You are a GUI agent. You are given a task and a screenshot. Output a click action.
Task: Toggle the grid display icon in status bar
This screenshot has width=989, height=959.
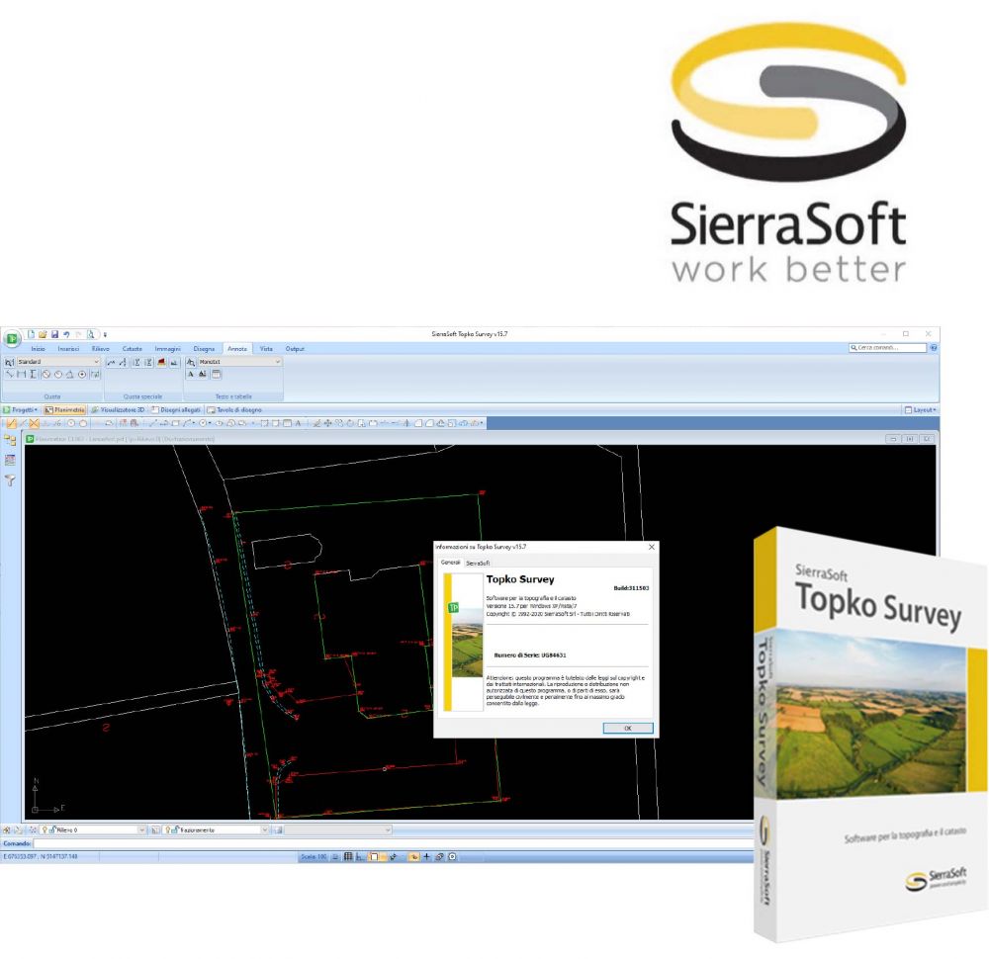pos(347,856)
